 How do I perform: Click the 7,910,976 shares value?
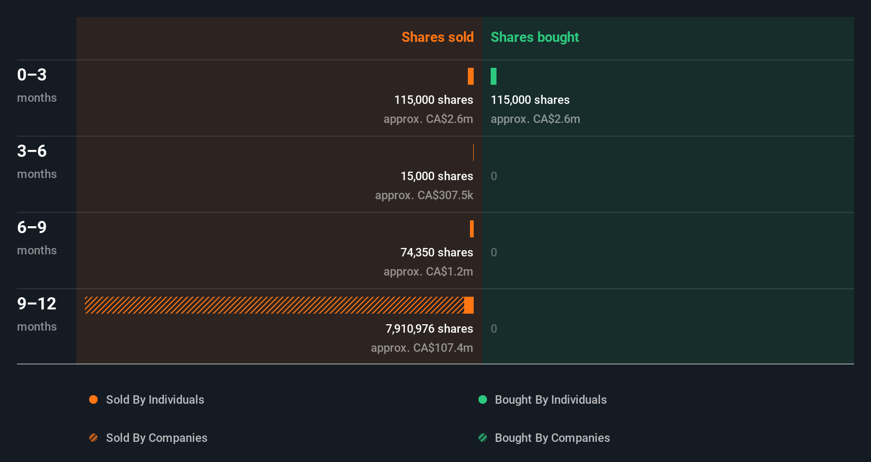click(x=429, y=328)
